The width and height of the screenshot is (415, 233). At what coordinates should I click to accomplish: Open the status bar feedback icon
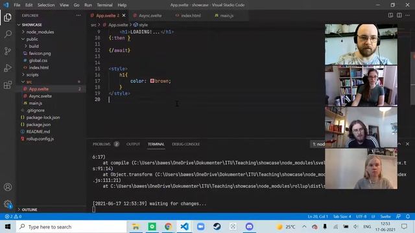pos(398,216)
